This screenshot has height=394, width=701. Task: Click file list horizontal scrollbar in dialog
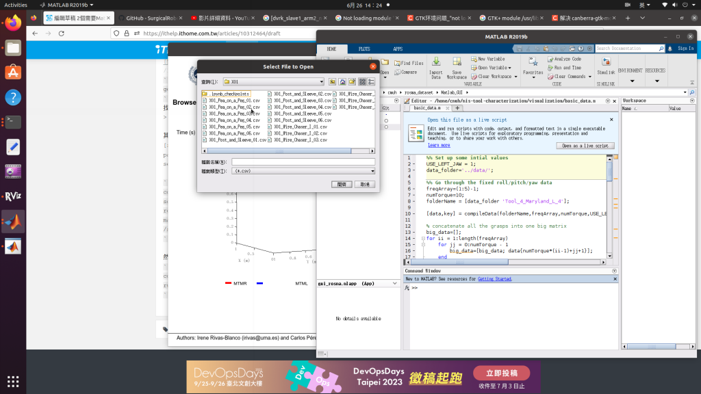(x=279, y=151)
